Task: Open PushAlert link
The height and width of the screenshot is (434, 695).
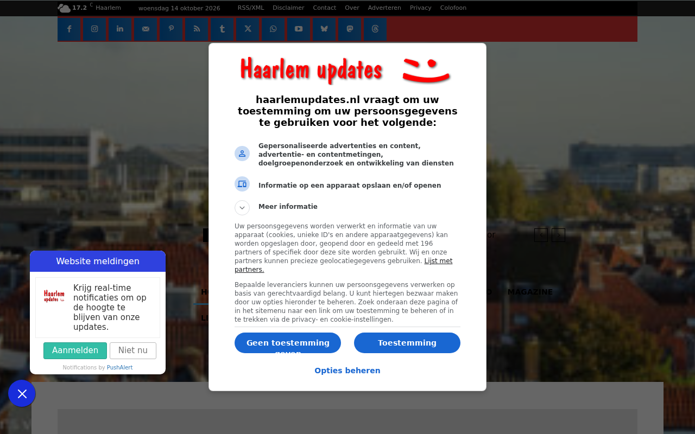Action: coord(119,368)
